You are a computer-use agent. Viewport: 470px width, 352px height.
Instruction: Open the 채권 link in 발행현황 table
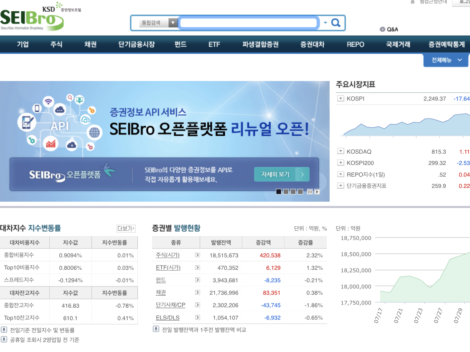(x=161, y=292)
